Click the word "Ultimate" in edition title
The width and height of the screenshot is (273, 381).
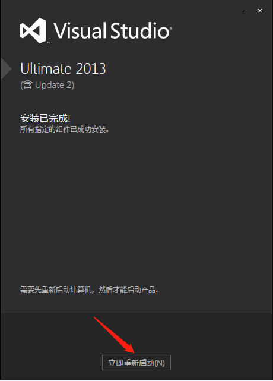46,69
